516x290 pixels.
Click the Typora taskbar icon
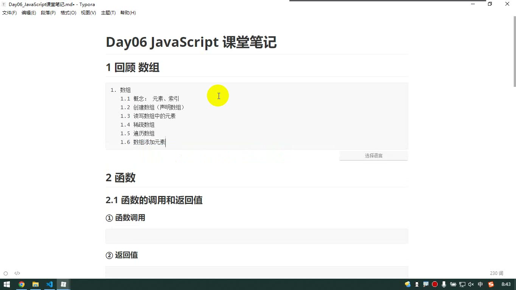coord(64,284)
